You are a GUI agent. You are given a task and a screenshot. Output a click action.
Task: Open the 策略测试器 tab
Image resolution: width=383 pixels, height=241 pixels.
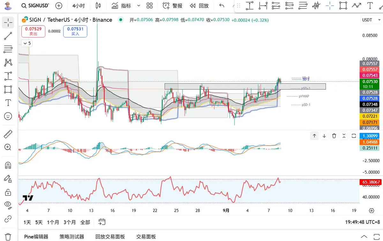72,237
